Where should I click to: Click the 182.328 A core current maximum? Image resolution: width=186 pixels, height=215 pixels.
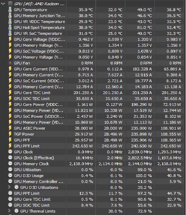coord(142,69)
